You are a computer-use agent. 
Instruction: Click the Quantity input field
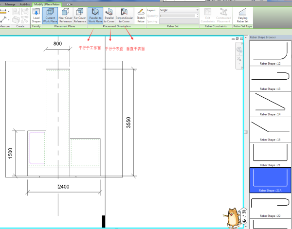tap(178, 16)
